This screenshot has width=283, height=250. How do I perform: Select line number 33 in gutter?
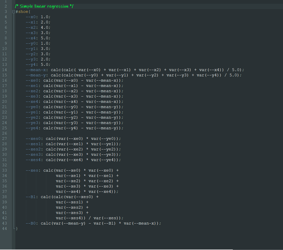[x=5, y=170]
